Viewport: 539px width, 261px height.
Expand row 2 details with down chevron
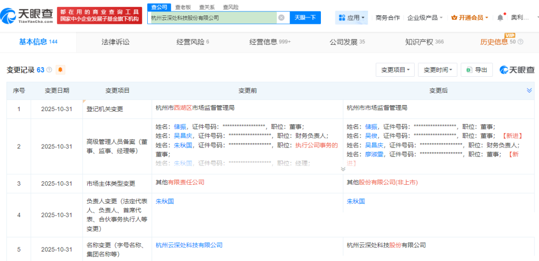[343, 169]
